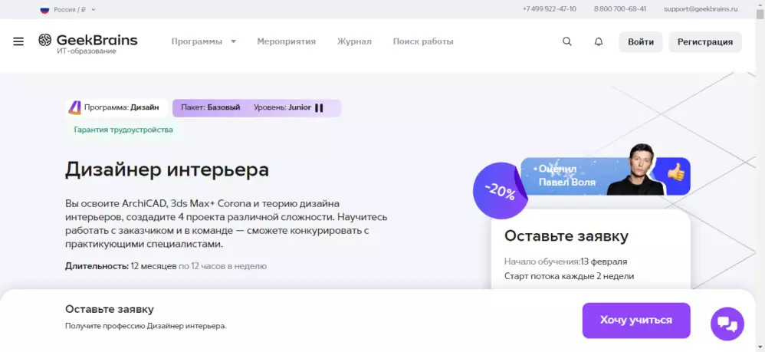Image resolution: width=765 pixels, height=352 pixels.
Task: Click the Старт потока каждые 2 недели text
Action: (569, 276)
